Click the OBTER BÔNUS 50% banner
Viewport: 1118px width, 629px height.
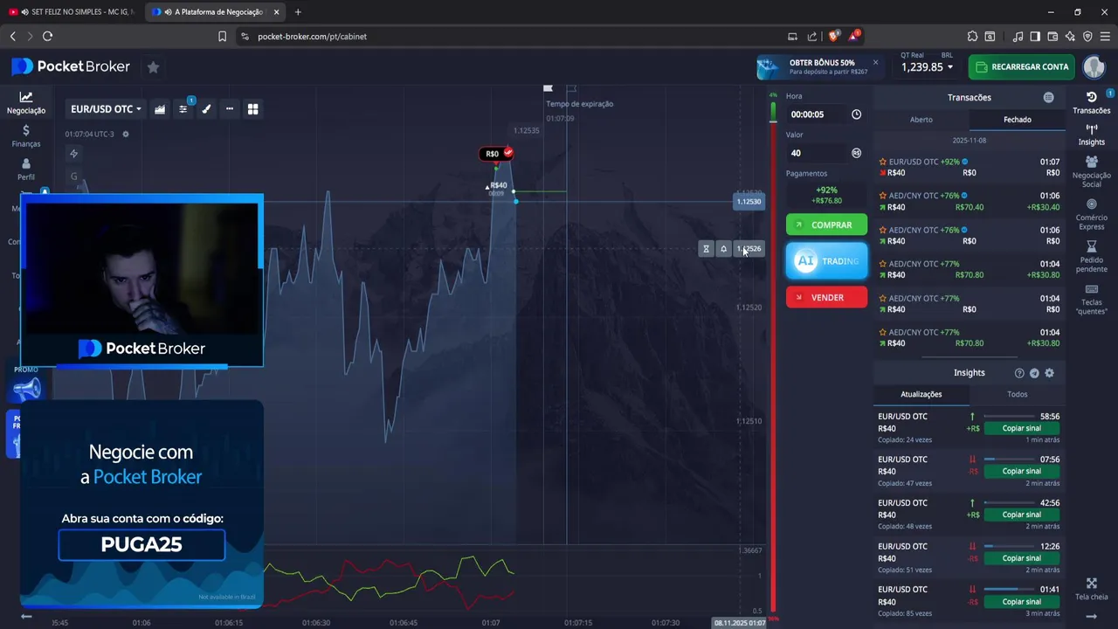[818, 67]
